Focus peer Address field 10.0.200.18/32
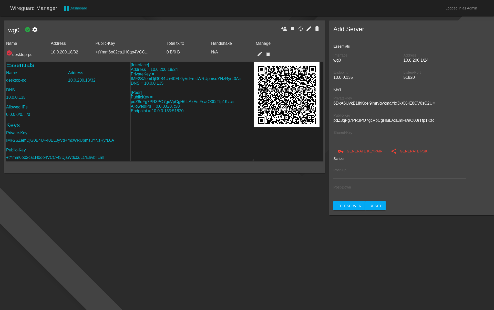The width and height of the screenshot is (494, 310). tap(95, 80)
